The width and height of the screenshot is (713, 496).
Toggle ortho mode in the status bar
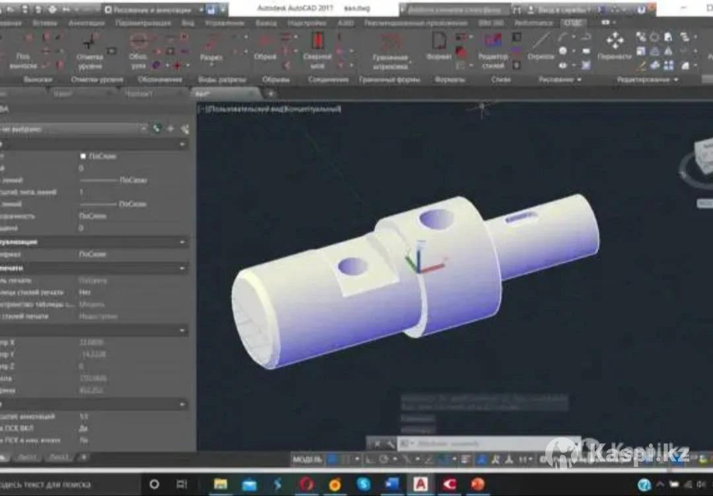click(370, 459)
